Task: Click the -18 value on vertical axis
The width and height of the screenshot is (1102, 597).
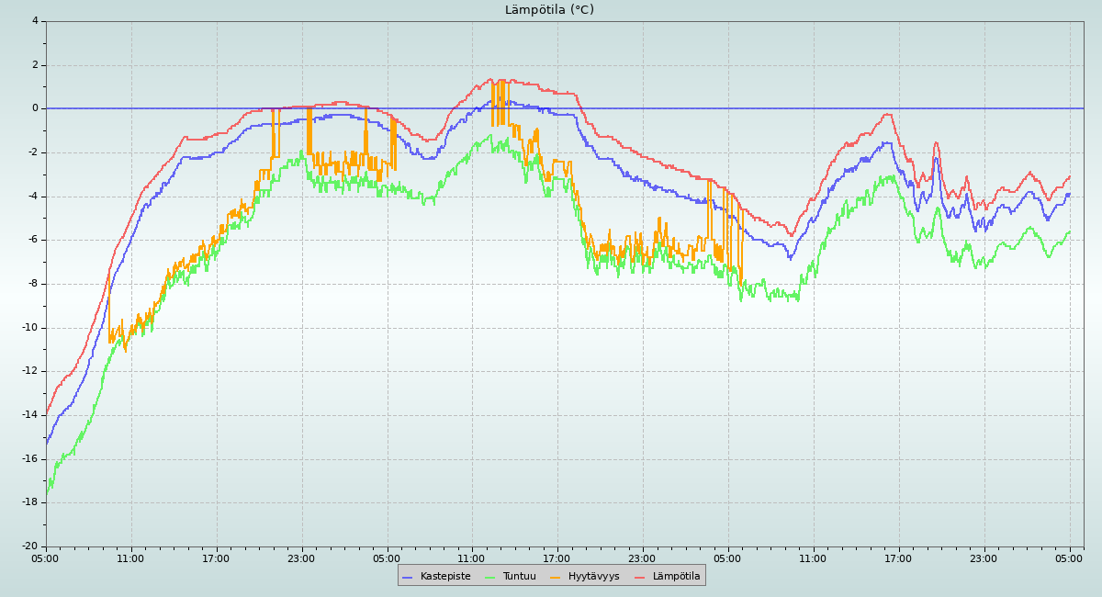Action: click(x=29, y=502)
